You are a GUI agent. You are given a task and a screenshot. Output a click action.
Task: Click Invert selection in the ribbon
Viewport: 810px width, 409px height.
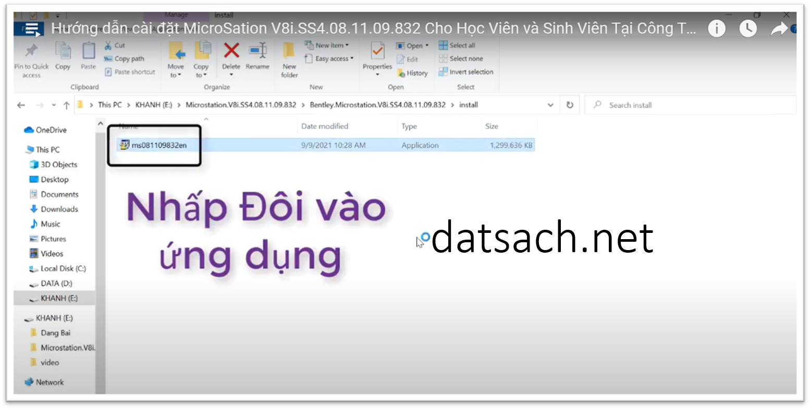click(466, 72)
